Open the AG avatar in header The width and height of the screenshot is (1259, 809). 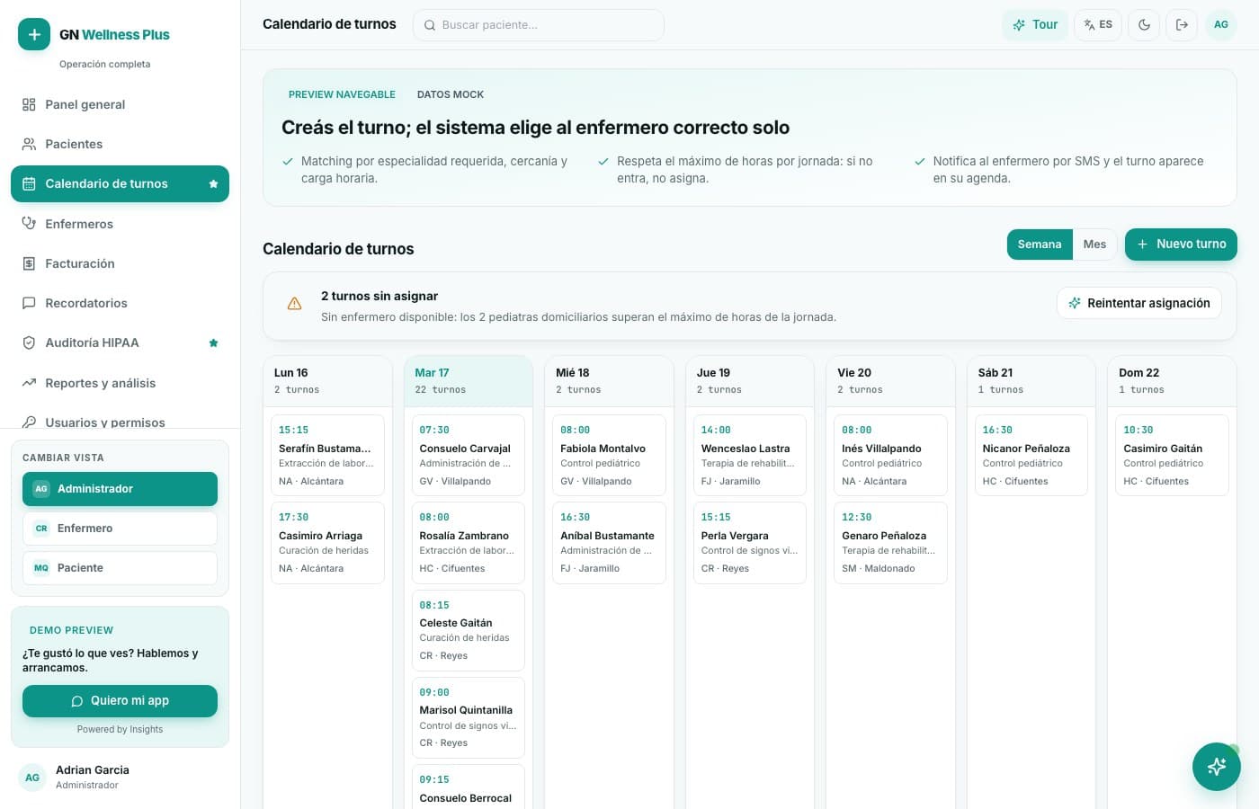pyautogui.click(x=1220, y=25)
